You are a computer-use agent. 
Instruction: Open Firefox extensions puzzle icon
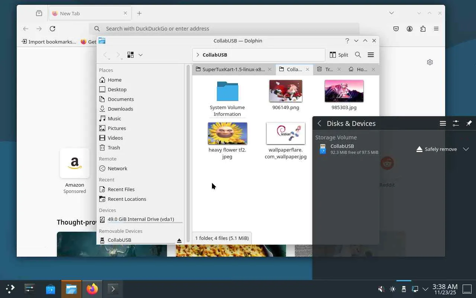tap(423, 29)
